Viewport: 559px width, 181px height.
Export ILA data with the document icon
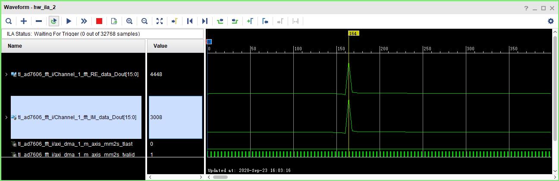point(114,21)
